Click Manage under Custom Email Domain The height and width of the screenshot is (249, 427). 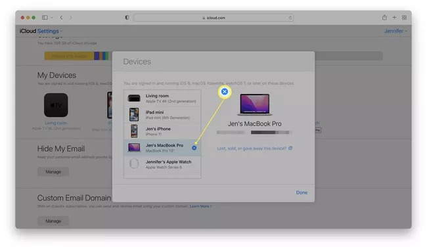(x=53, y=221)
